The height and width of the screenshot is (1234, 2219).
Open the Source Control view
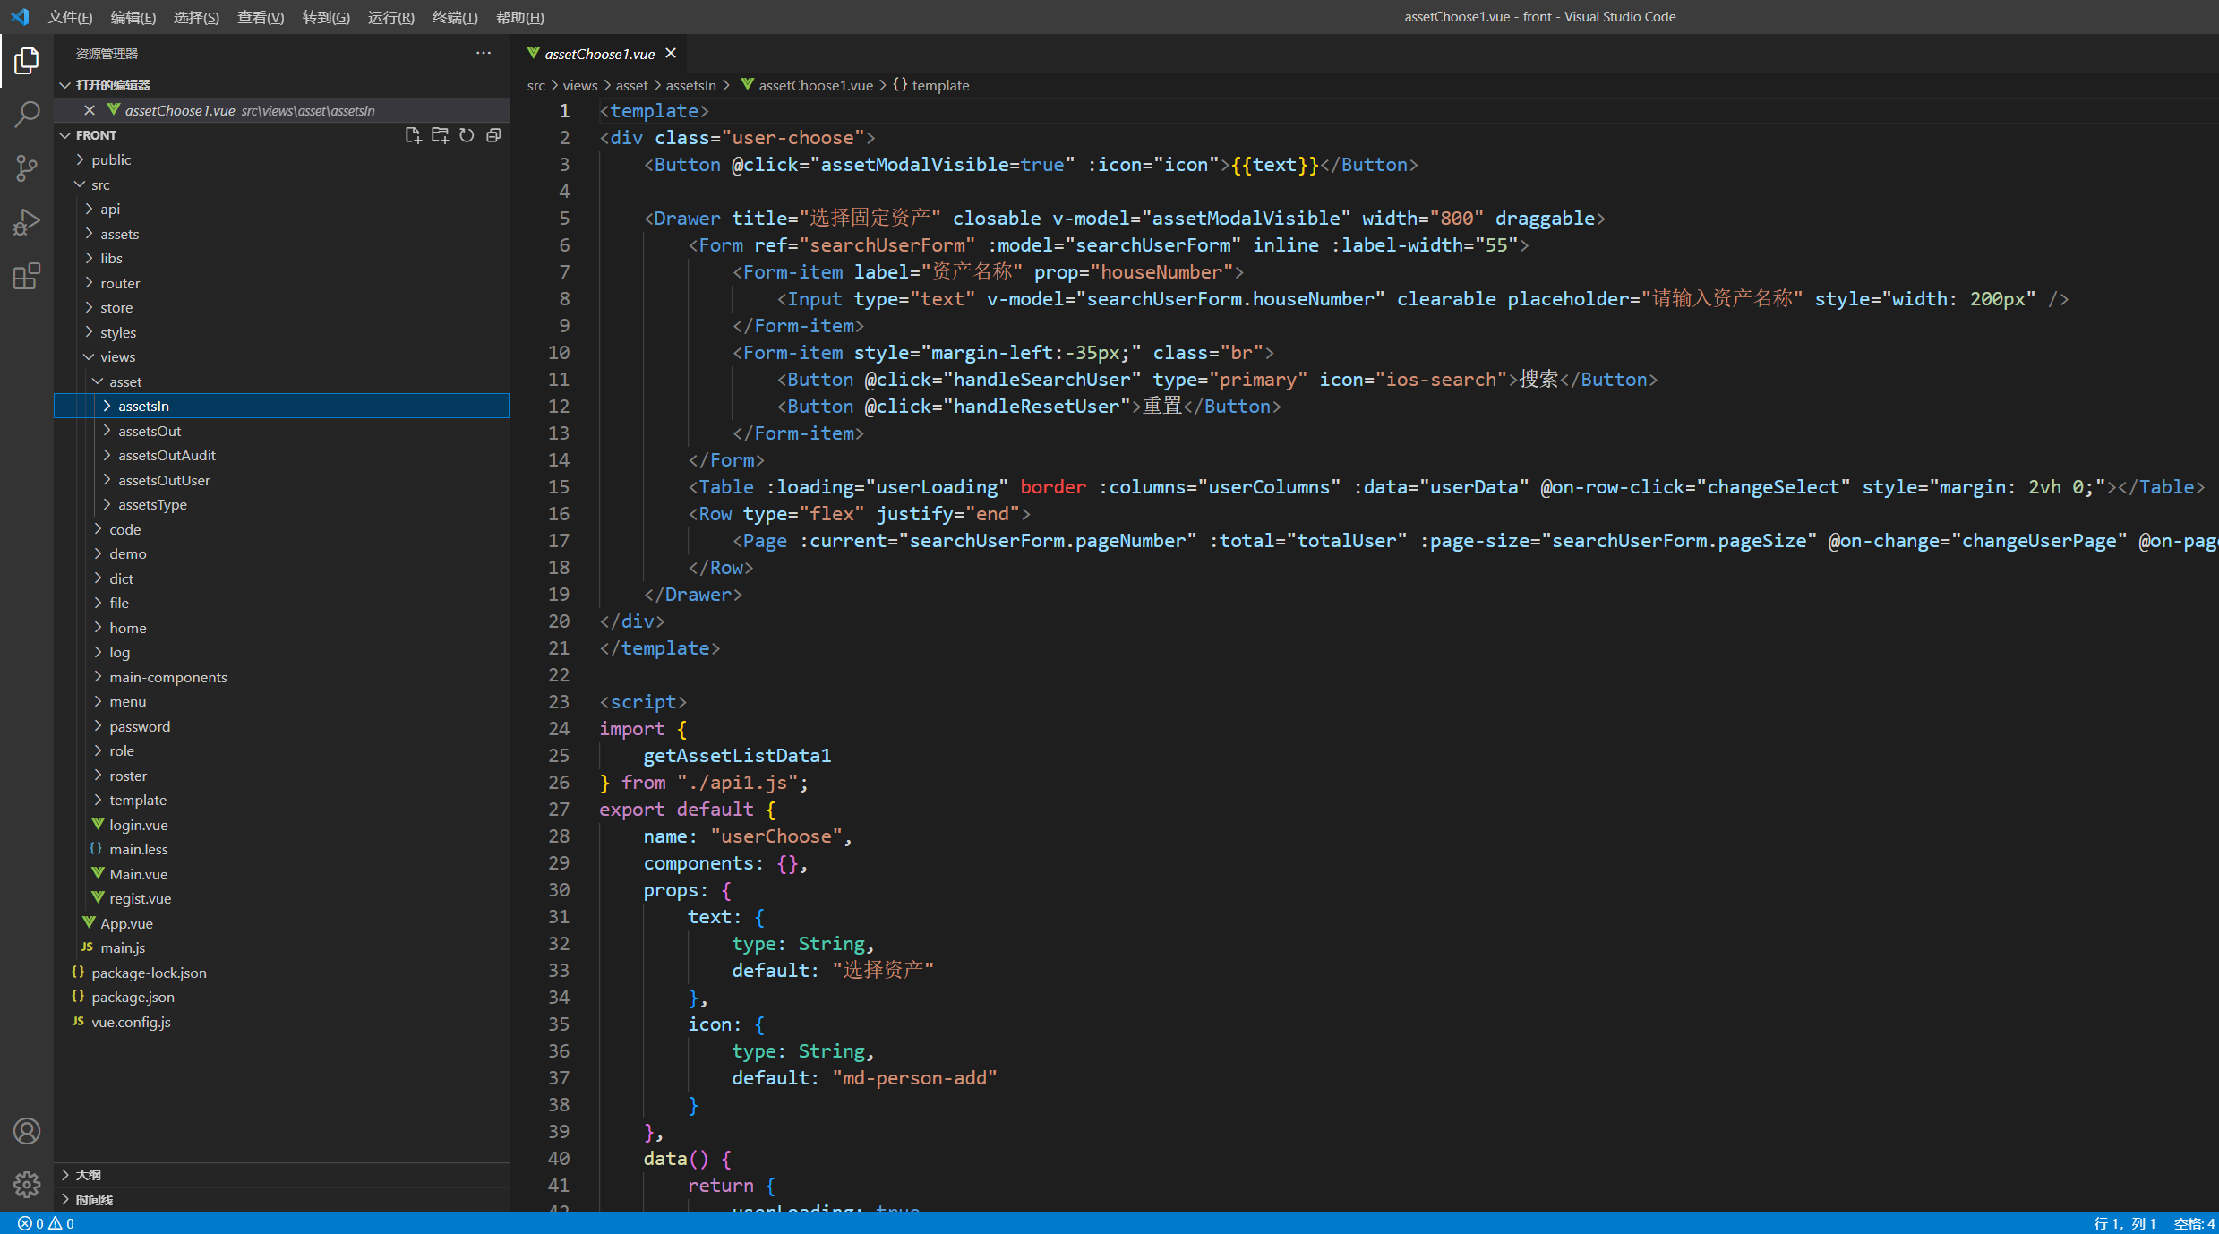click(x=27, y=167)
